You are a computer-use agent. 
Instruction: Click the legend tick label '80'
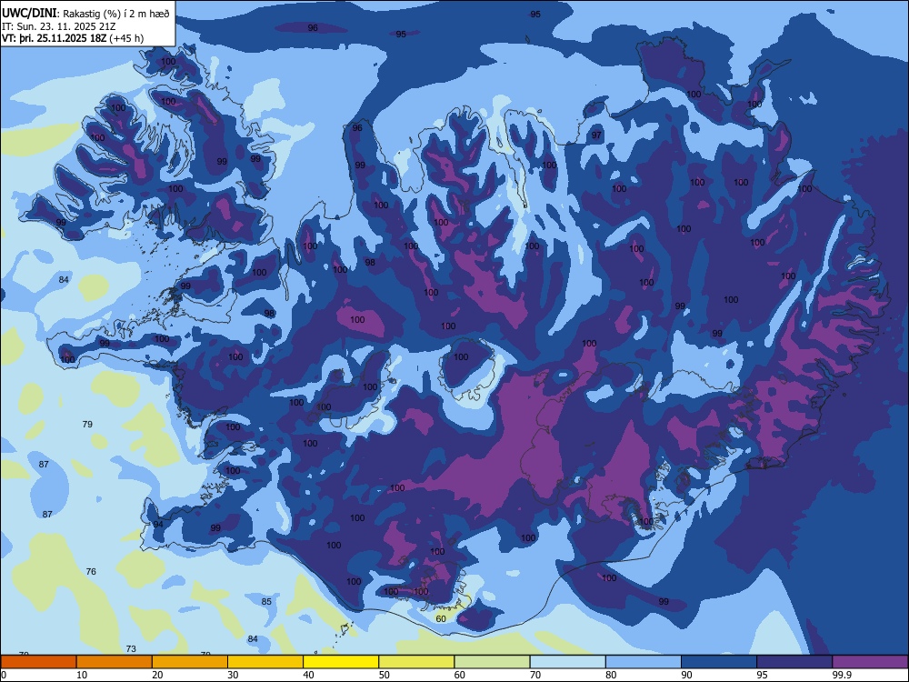pyautogui.click(x=611, y=675)
